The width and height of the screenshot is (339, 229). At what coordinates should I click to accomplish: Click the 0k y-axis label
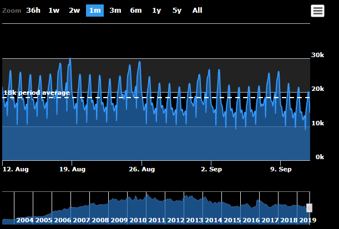320,157
